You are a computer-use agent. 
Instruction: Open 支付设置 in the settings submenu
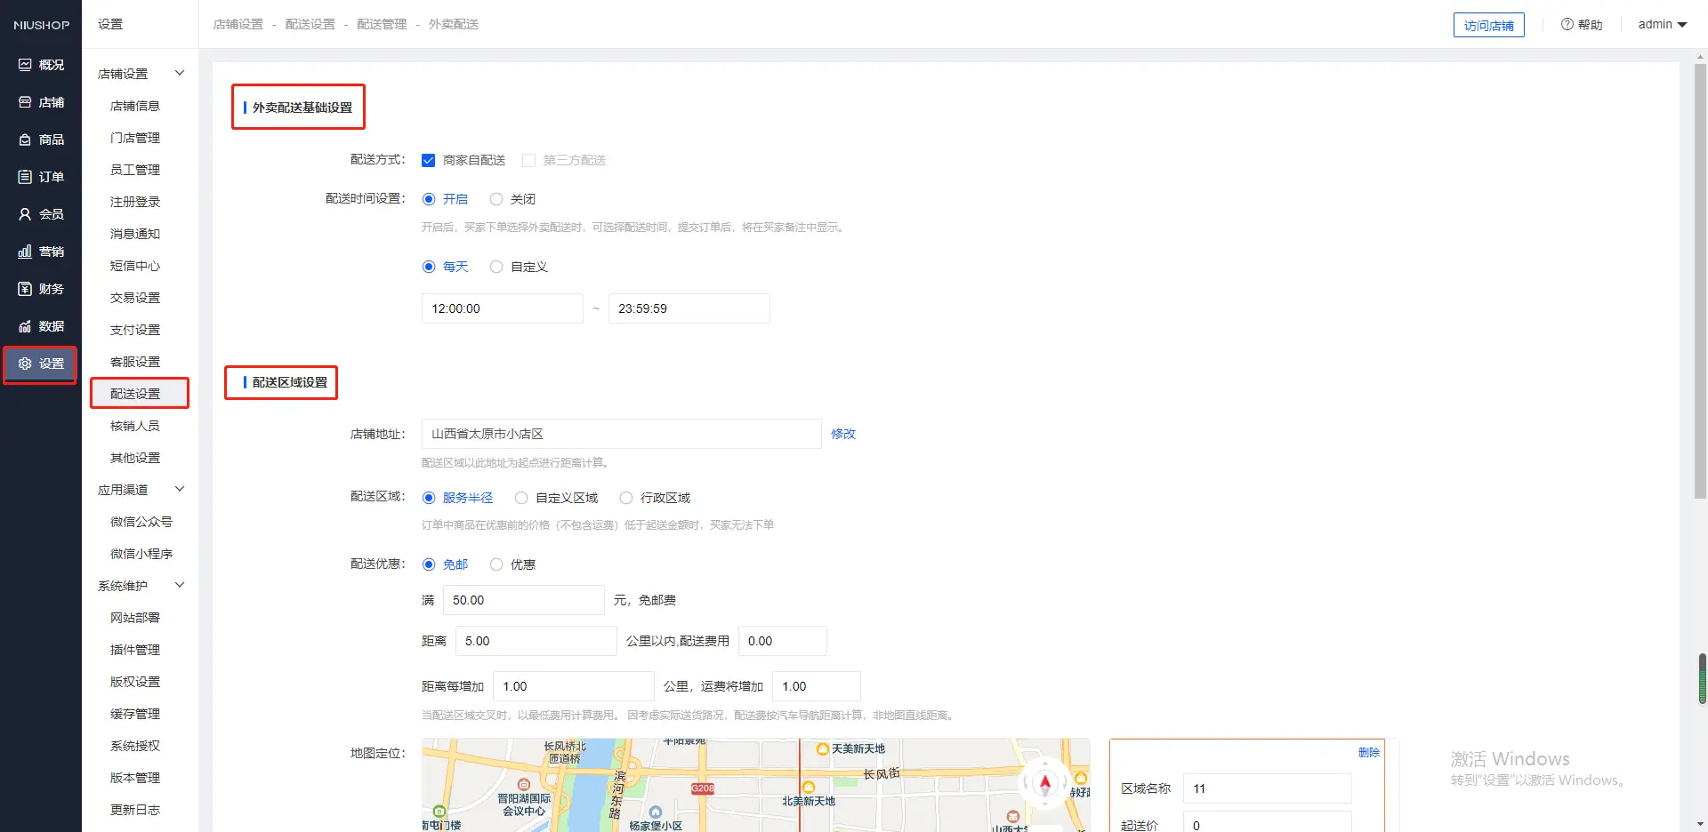[135, 330]
